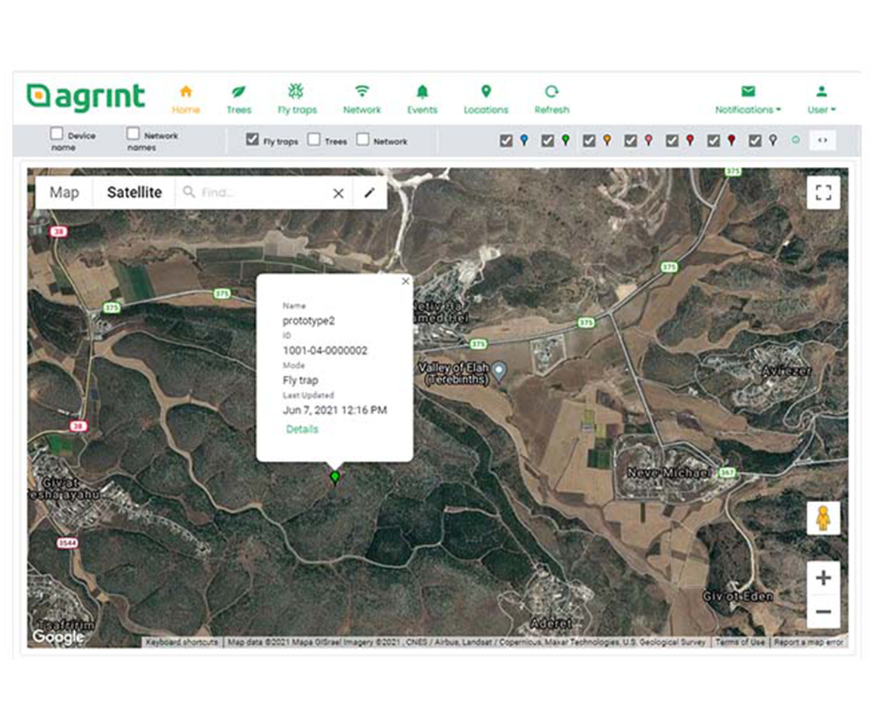Uncheck the Fly traps filter checkbox

click(253, 140)
